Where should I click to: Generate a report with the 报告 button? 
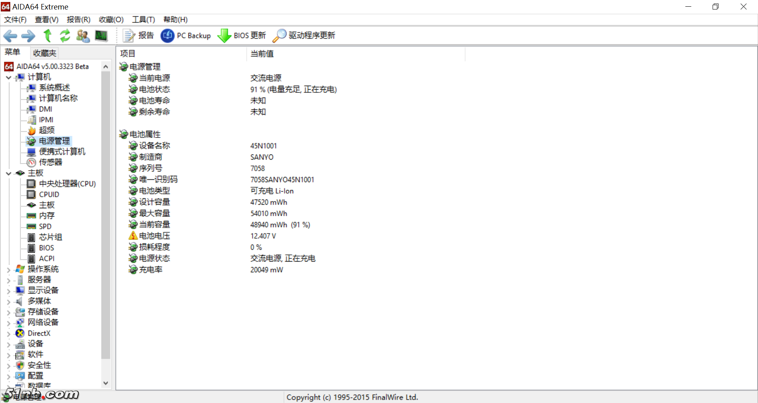coord(138,36)
